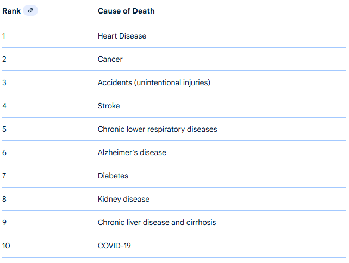Image resolution: width=349 pixels, height=263 pixels.
Task: Click rank number 1 cell
Action: tap(4, 36)
